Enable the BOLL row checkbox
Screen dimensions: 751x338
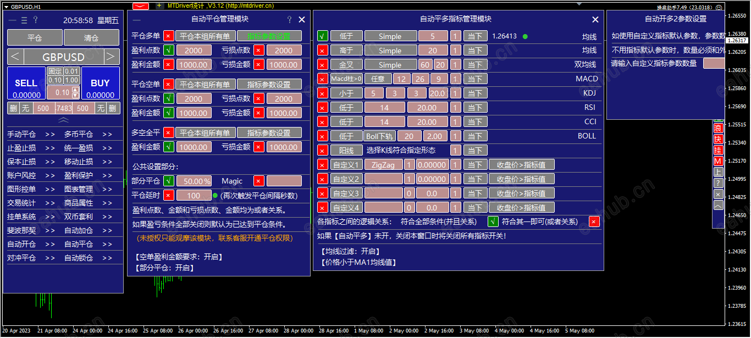323,136
